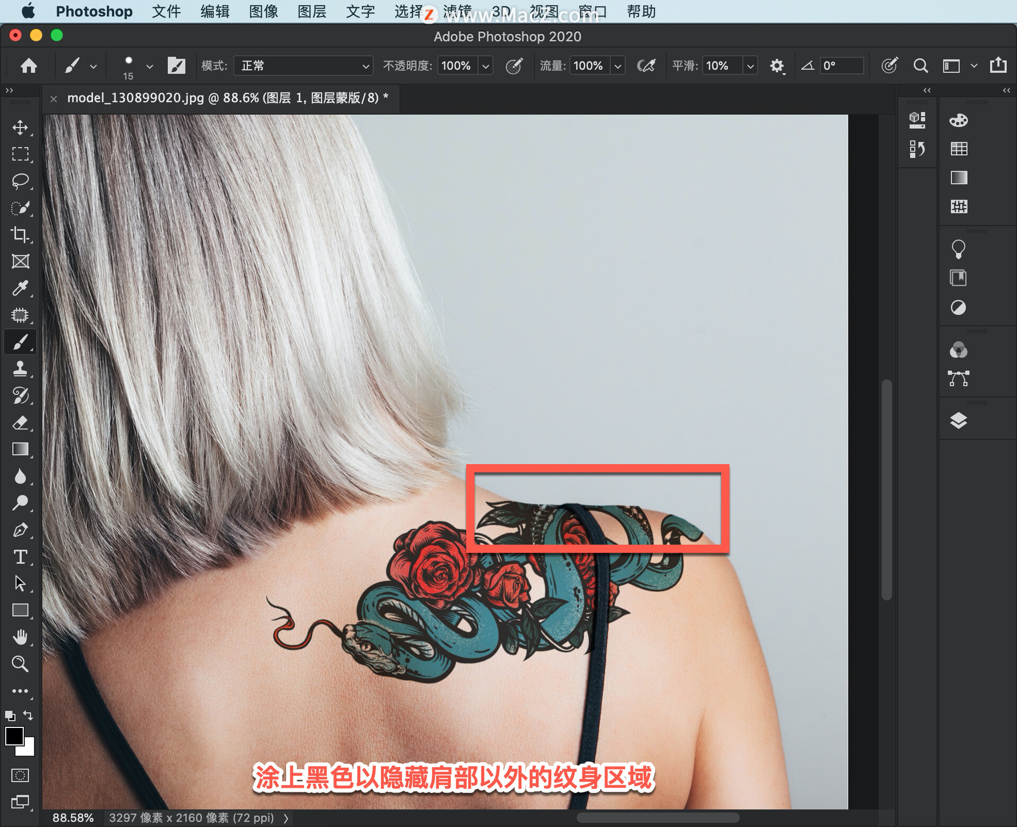
Task: Select the Eraser tool
Action: [20, 423]
